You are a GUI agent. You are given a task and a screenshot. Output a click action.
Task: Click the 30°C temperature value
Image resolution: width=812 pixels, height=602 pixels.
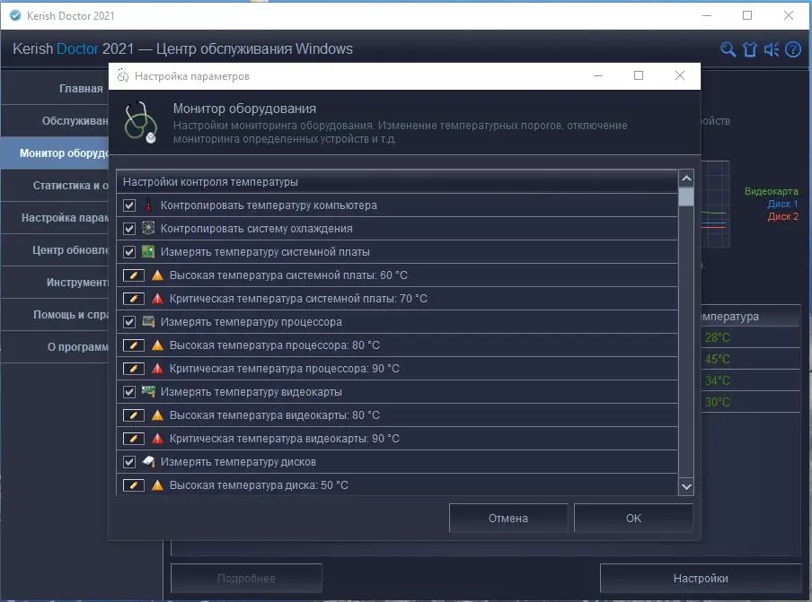[x=717, y=402]
